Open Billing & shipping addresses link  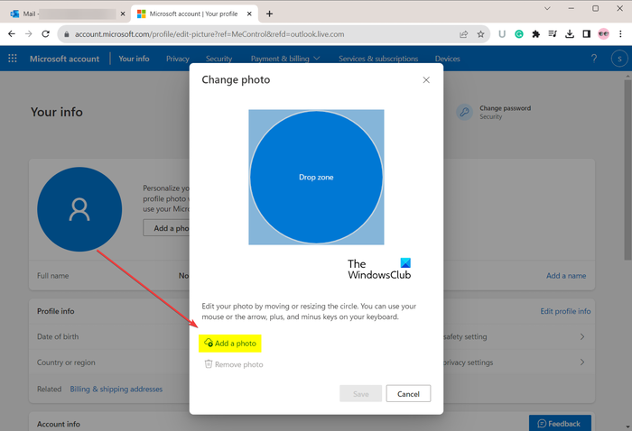click(x=116, y=390)
